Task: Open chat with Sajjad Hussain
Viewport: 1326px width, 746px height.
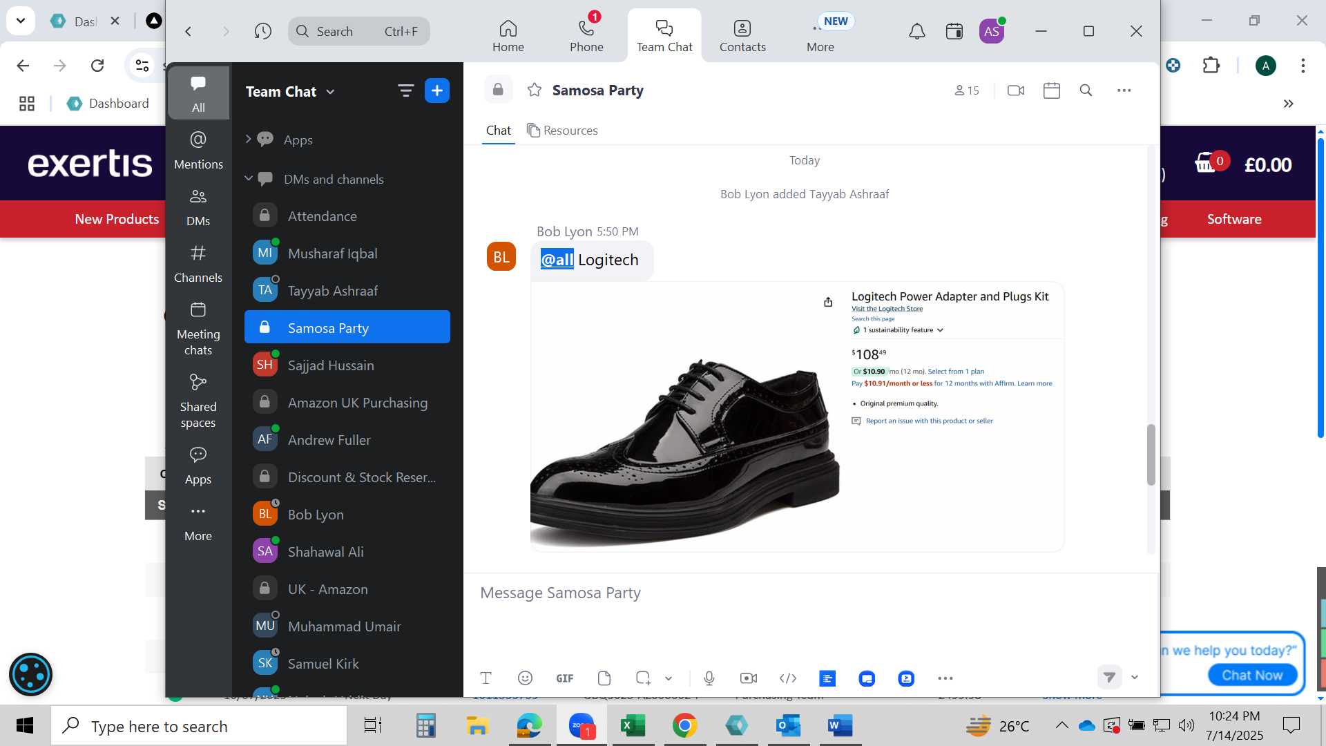Action: tap(347, 365)
